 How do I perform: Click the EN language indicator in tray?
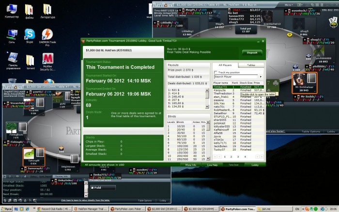point(297,209)
